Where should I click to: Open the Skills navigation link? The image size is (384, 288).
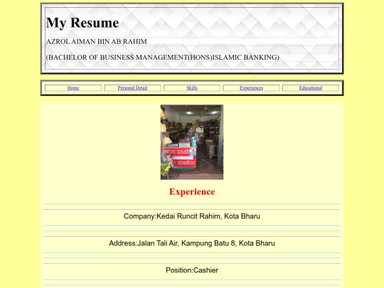[192, 88]
